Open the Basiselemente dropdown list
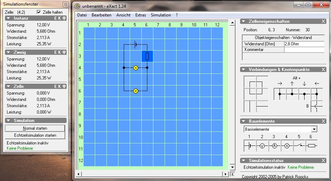331x181 pixels. coord(314,129)
